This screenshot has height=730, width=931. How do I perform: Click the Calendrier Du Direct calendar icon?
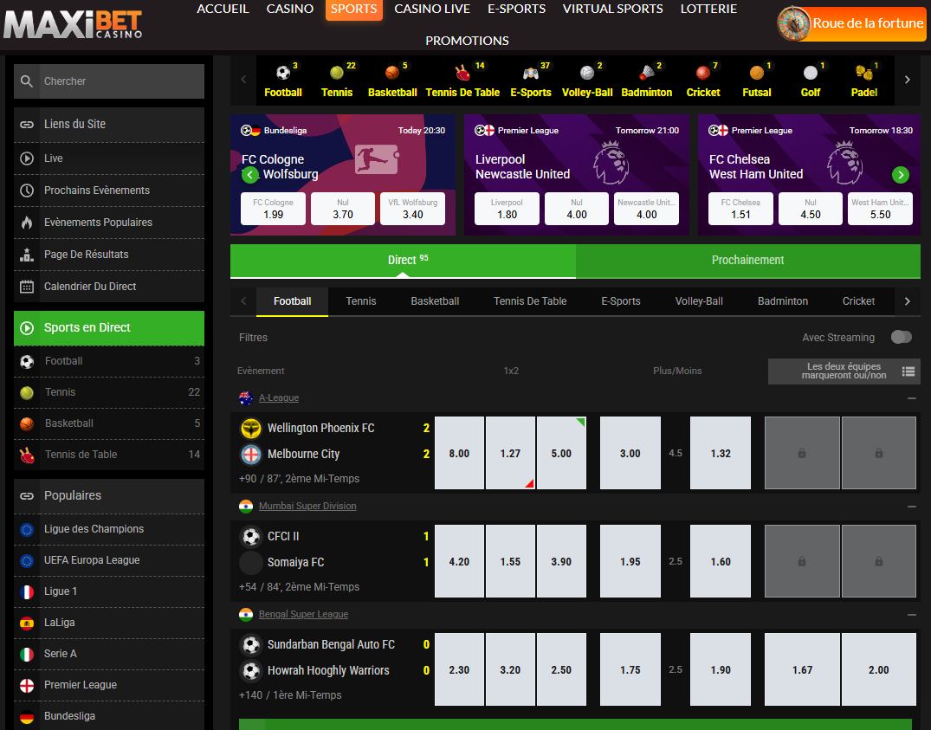click(x=27, y=287)
